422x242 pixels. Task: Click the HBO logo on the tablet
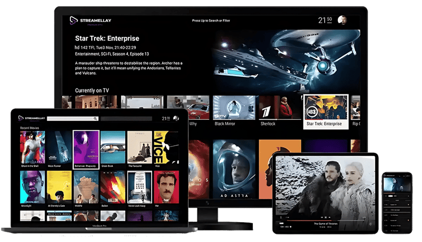(x=281, y=223)
